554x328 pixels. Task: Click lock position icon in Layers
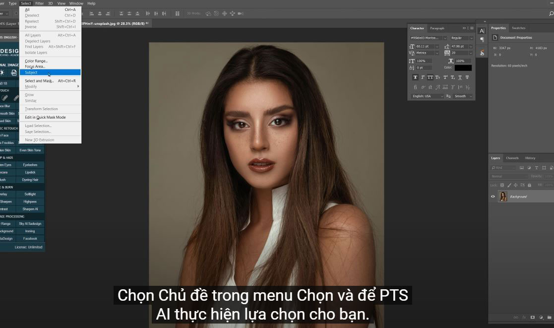[515, 185]
